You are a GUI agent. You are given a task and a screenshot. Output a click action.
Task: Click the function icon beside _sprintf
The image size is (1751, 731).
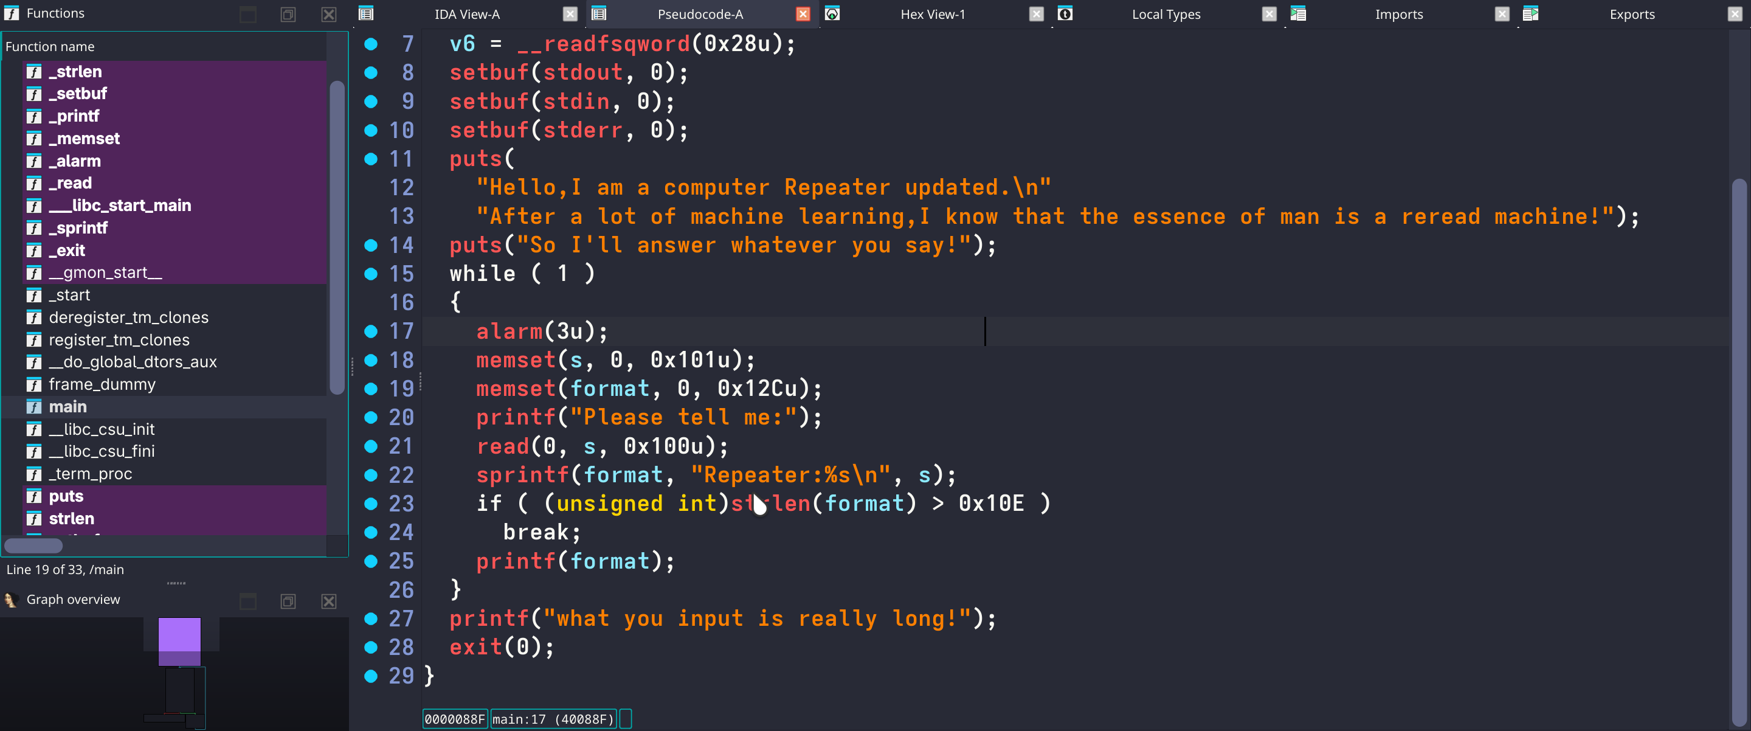click(x=34, y=228)
